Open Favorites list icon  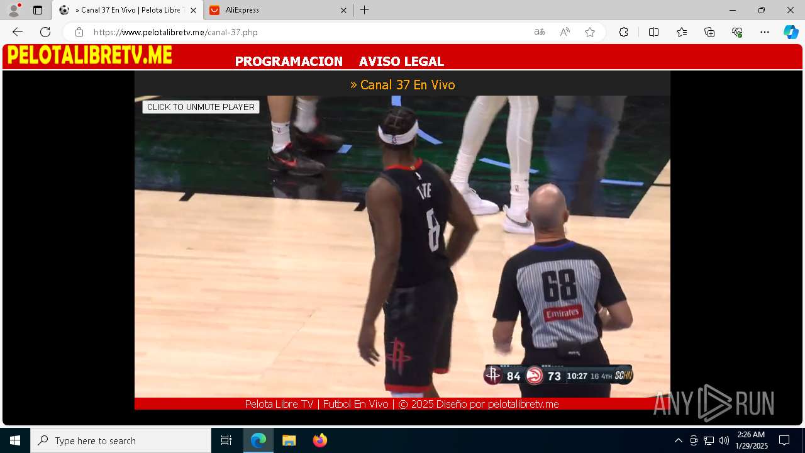(682, 32)
